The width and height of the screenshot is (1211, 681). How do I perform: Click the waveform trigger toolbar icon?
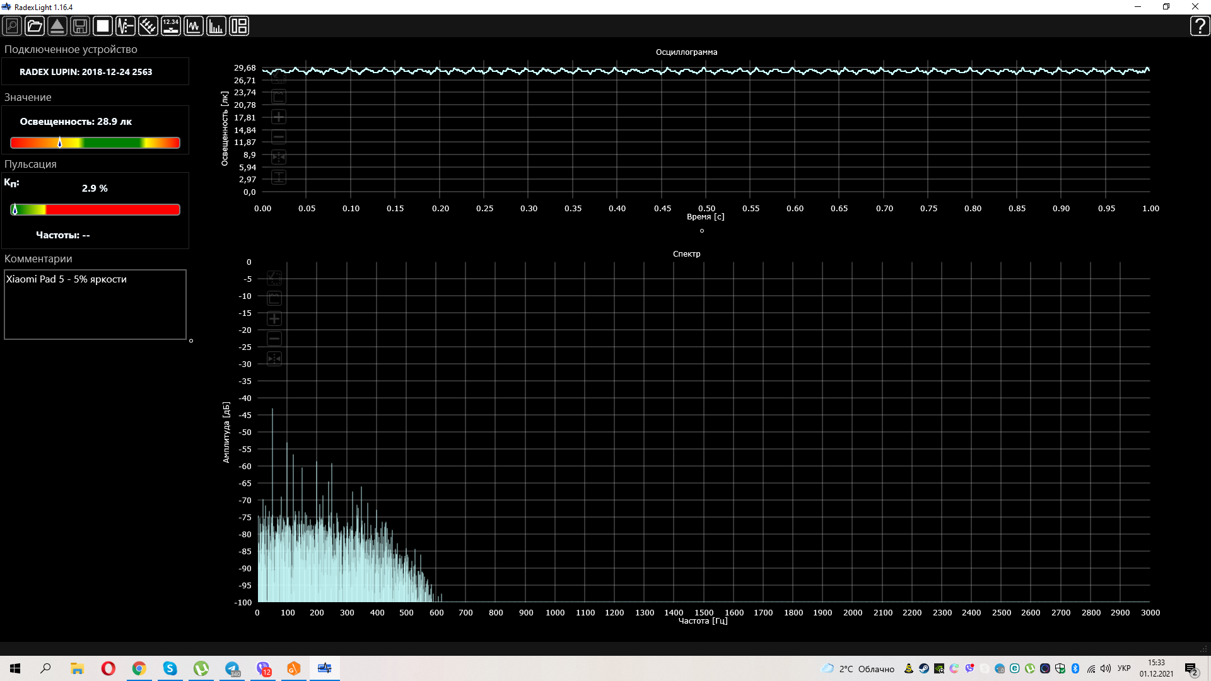126,26
